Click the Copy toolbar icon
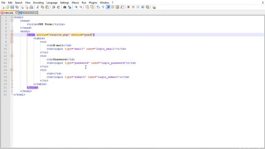The width and height of the screenshot is (265, 149). click(x=42, y=7)
